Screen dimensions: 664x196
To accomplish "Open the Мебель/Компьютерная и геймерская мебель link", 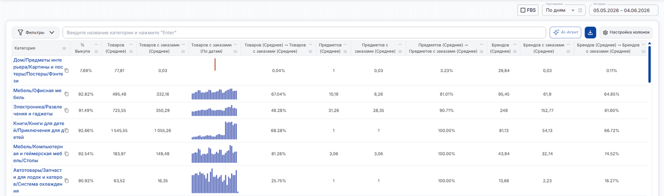I will 38,153.
